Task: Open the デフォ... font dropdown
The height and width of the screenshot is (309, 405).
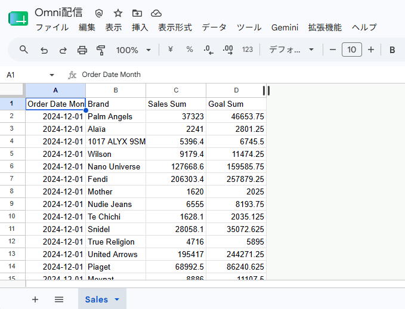Action: (x=291, y=50)
